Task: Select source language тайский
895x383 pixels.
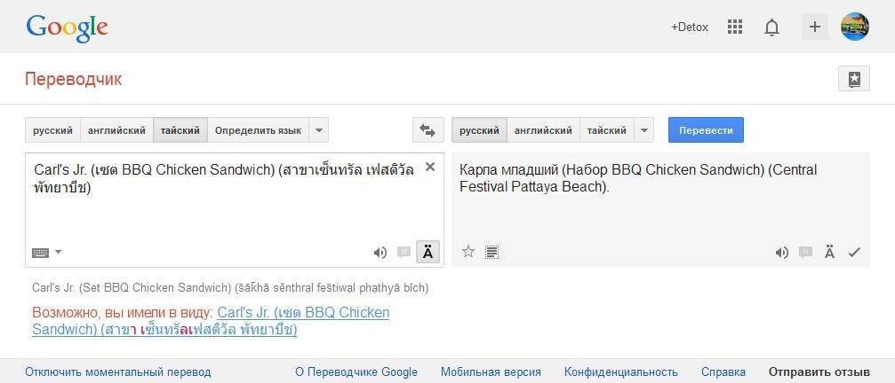Action: click(x=180, y=130)
